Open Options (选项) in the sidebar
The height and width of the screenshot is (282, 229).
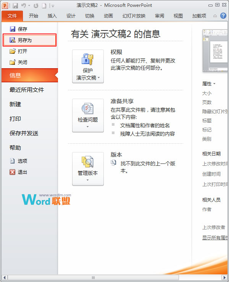[18, 161]
